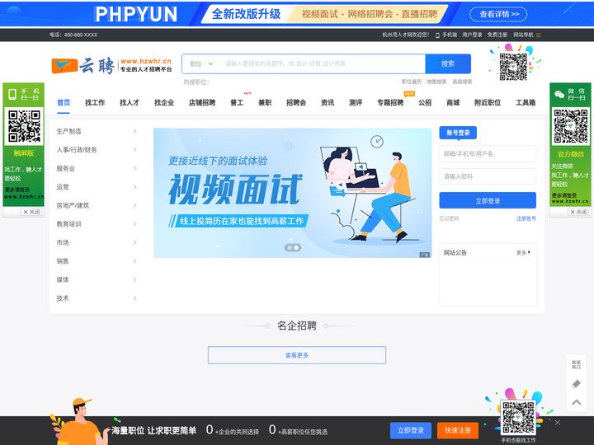
Task: Click the 邮箱/手机号/用户名 input field
Action: [488, 153]
